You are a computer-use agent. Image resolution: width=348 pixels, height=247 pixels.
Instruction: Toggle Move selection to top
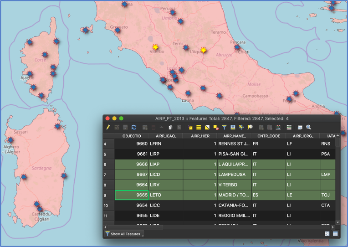[233, 128]
